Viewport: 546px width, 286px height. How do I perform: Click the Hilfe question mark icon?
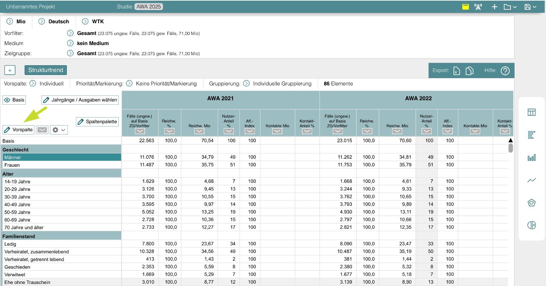505,71
